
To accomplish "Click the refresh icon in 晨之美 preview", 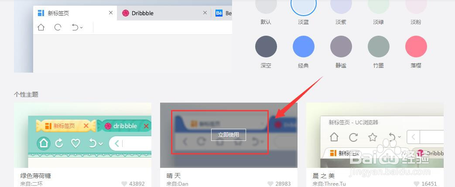I will tap(353, 137).
